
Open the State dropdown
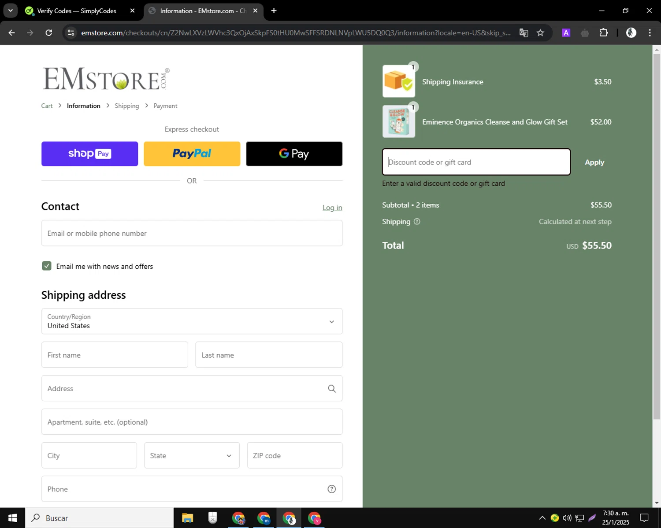click(192, 455)
